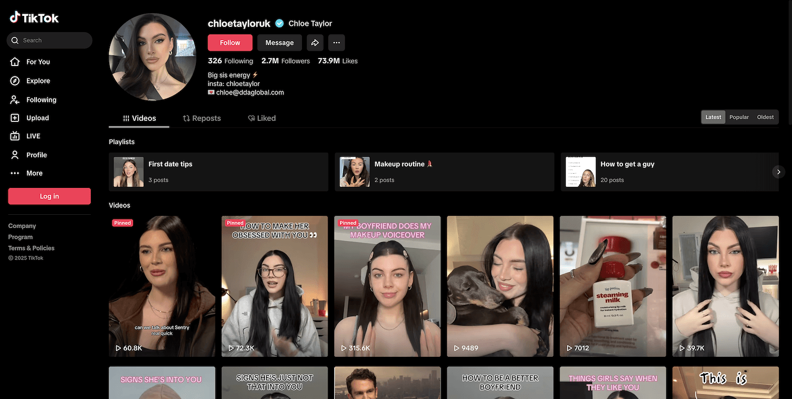792x399 pixels.
Task: Open the three-dot profile options button
Action: pyautogui.click(x=336, y=43)
